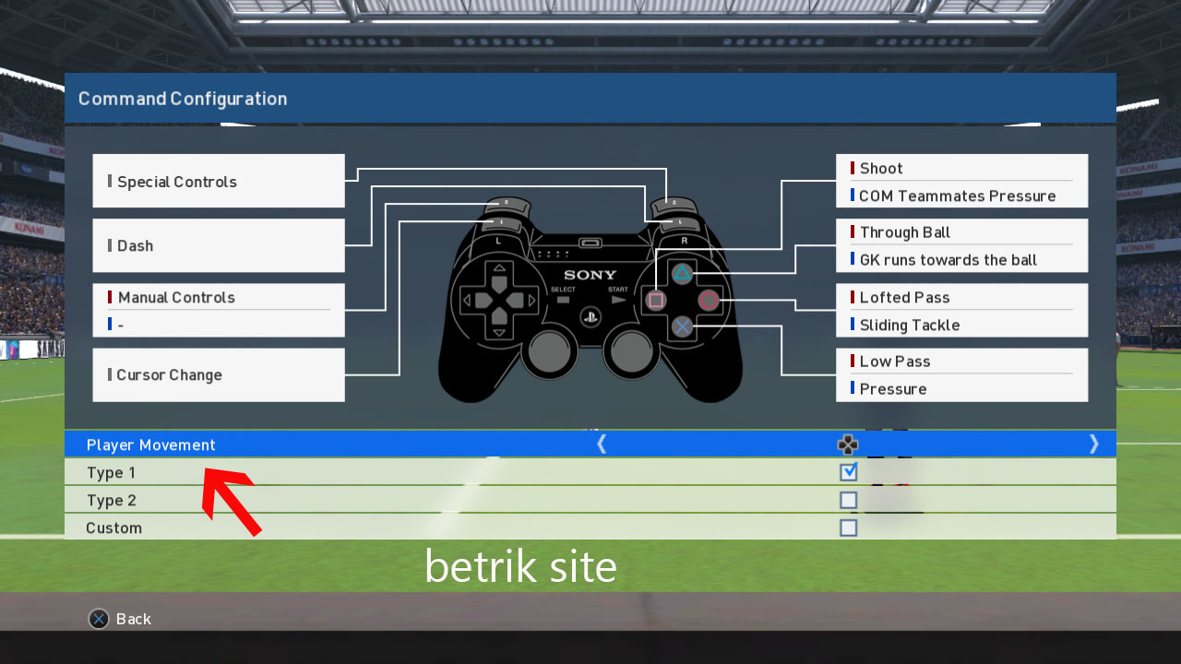The height and width of the screenshot is (664, 1181).
Task: Click the right chevron on Player Movement
Action: [x=1094, y=444]
